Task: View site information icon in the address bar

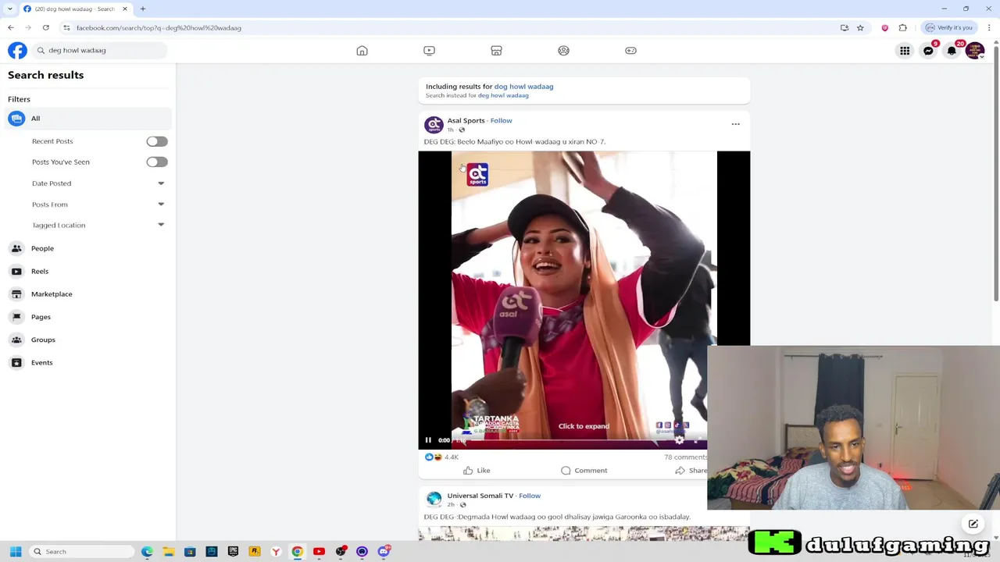Action: (66, 28)
